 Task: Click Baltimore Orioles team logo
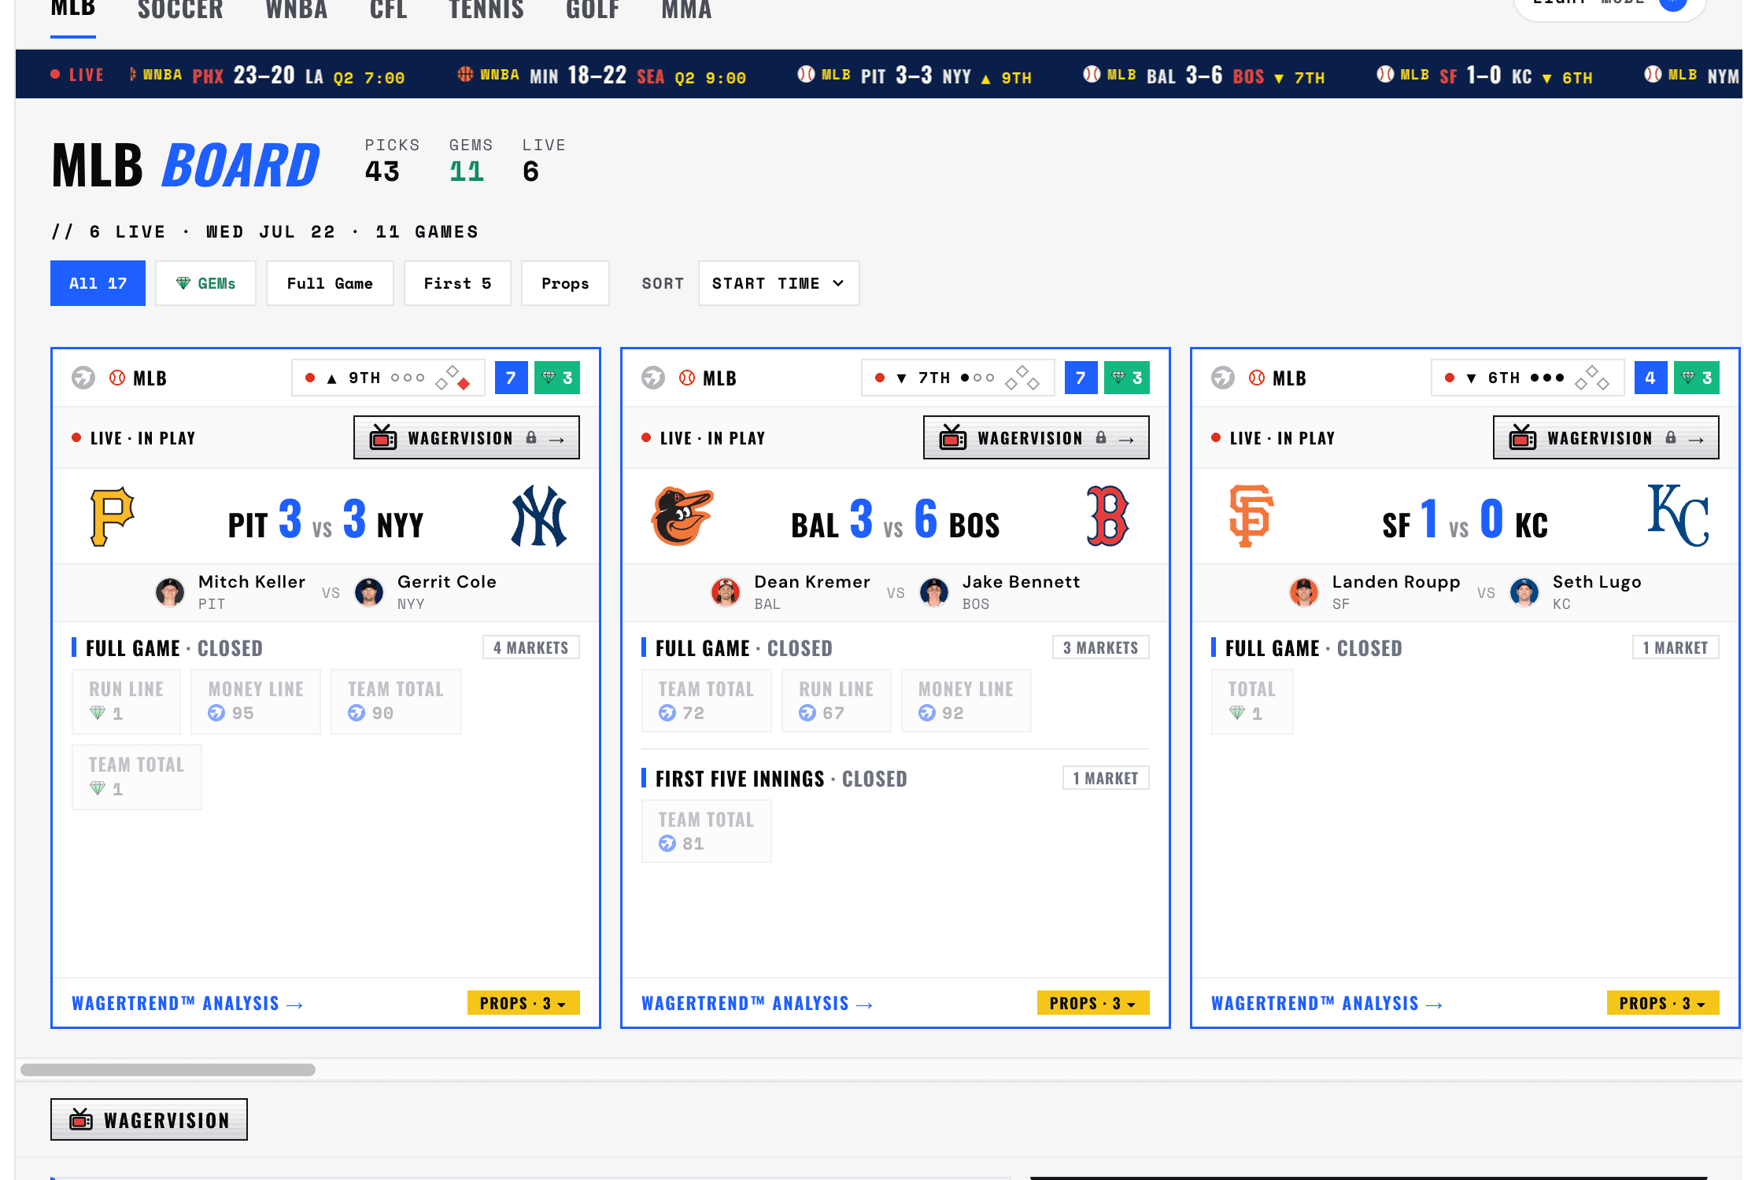point(682,516)
